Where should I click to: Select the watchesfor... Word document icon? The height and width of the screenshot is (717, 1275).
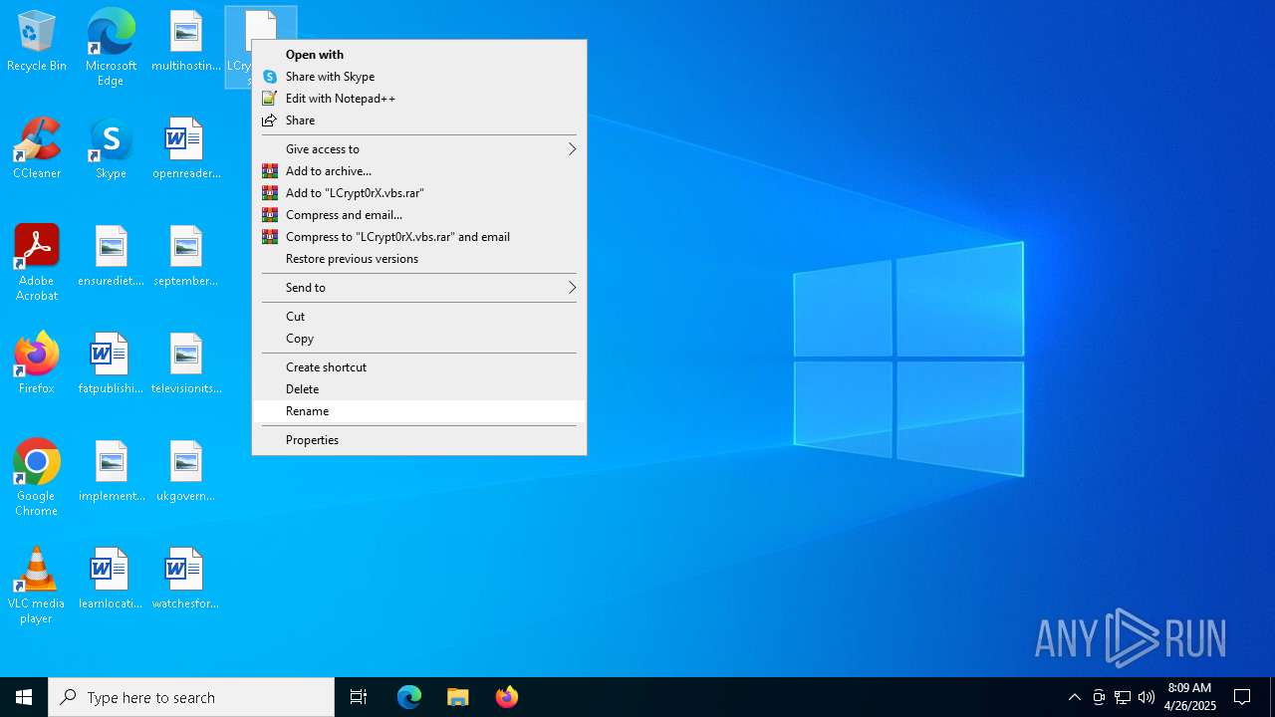point(186,580)
